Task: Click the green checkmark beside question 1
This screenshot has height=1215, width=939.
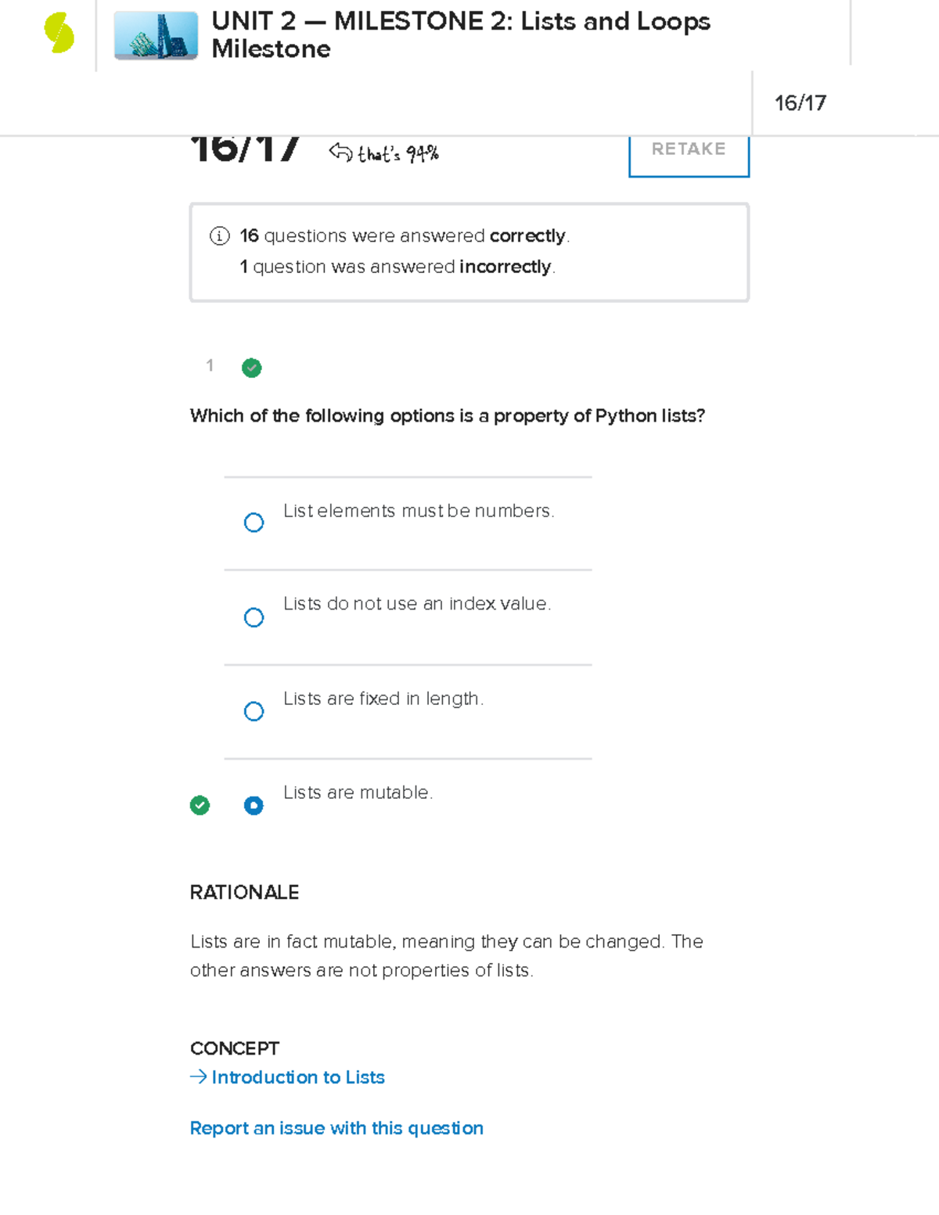Action: click(251, 368)
